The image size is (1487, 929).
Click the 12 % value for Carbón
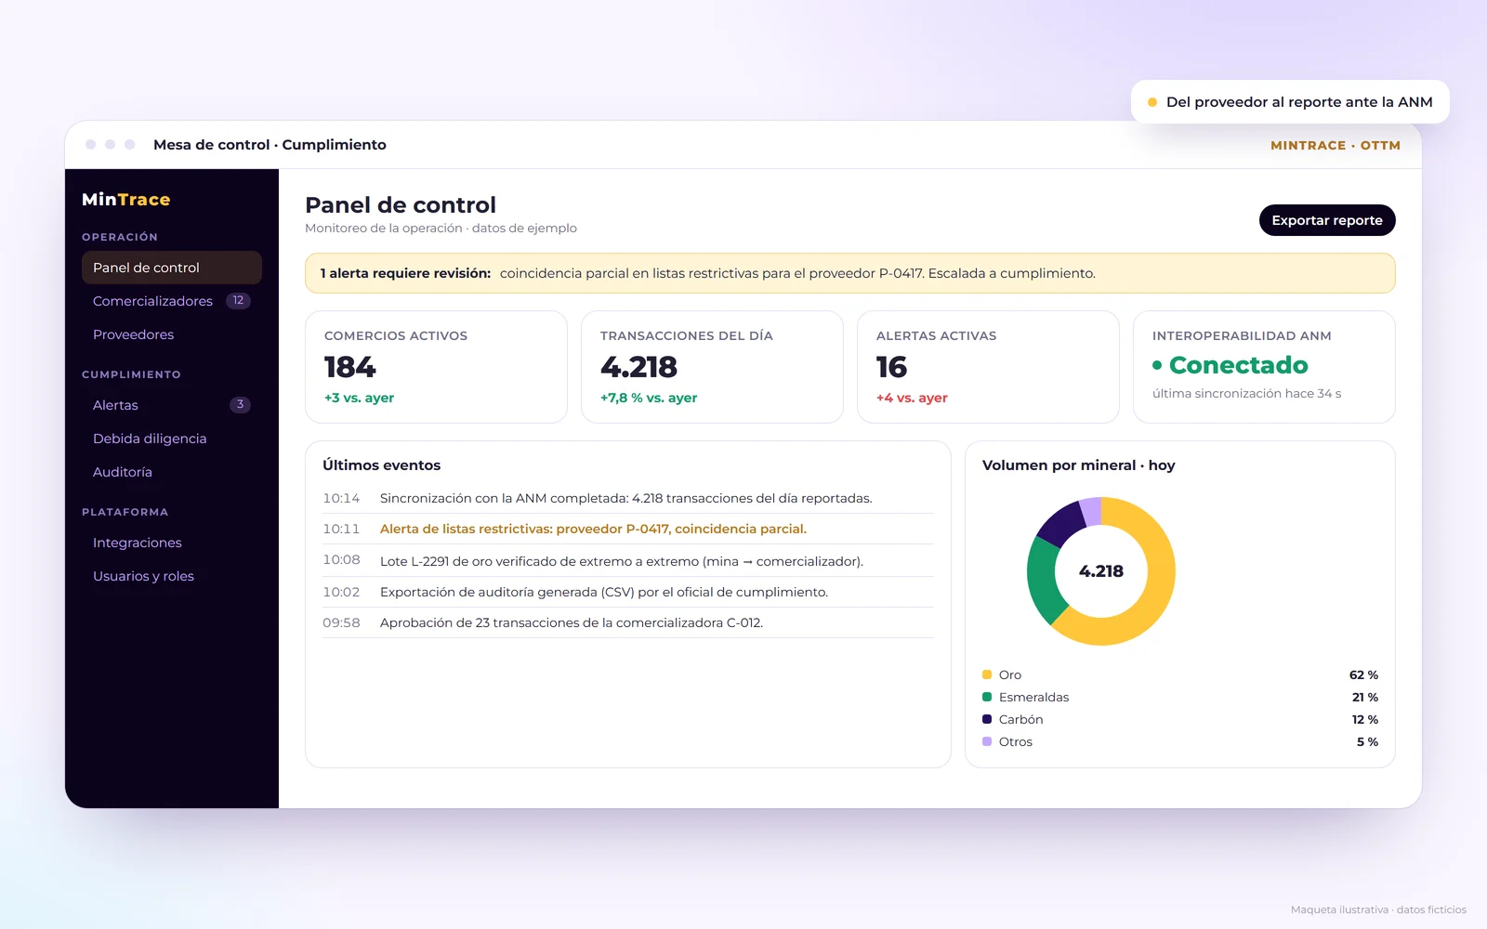pos(1365,719)
